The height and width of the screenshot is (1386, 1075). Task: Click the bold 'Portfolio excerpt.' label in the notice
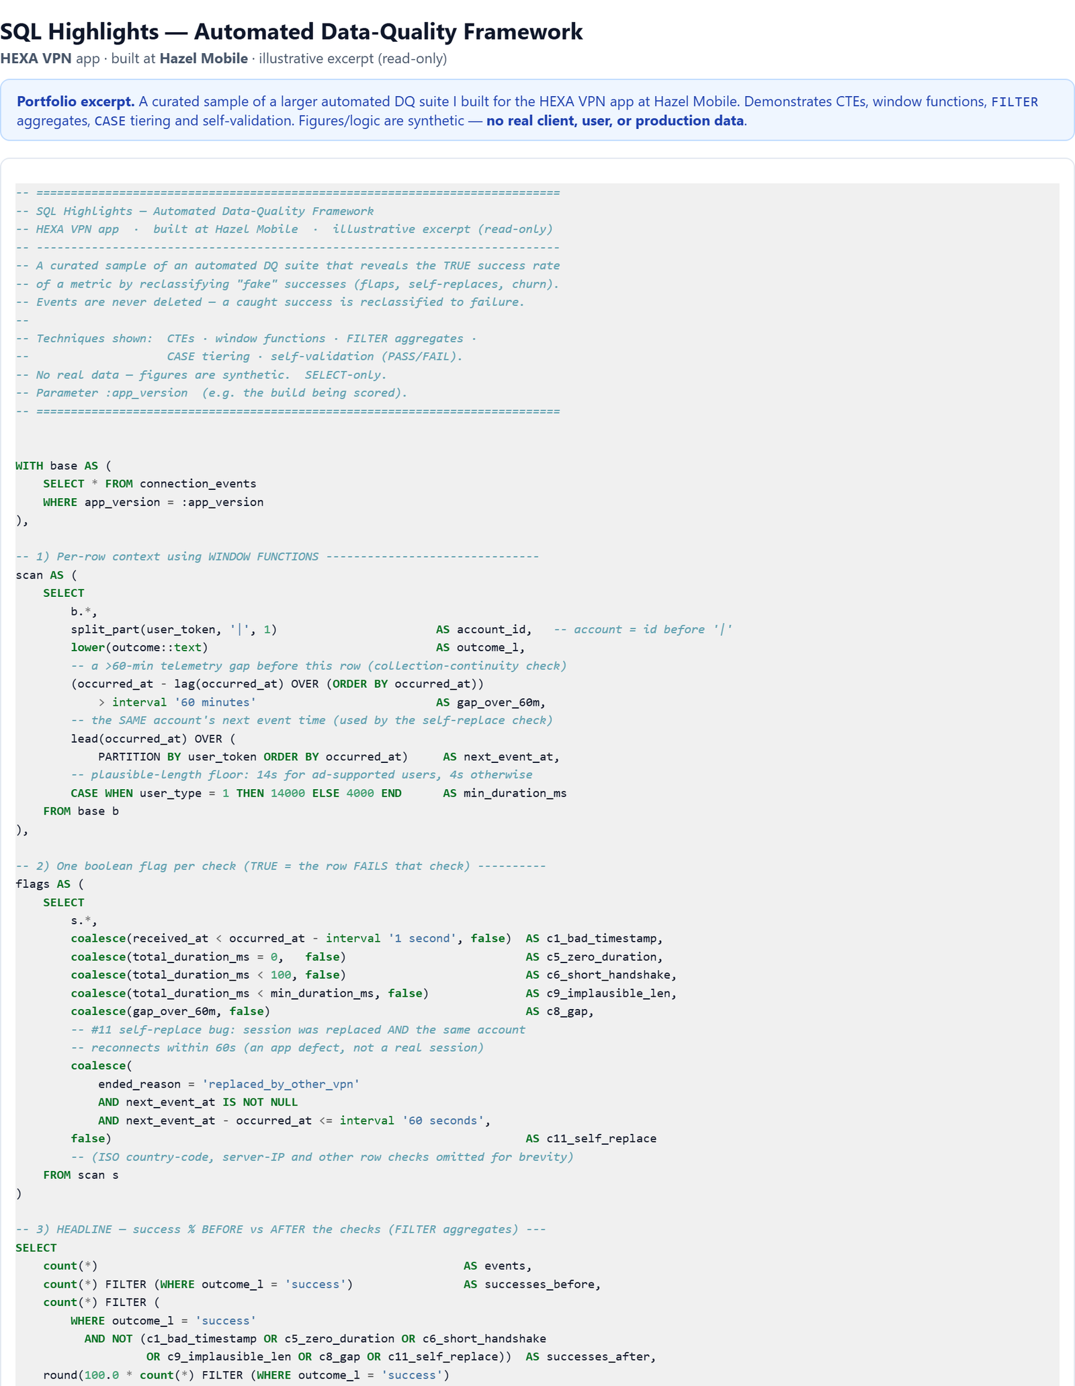click(x=76, y=101)
